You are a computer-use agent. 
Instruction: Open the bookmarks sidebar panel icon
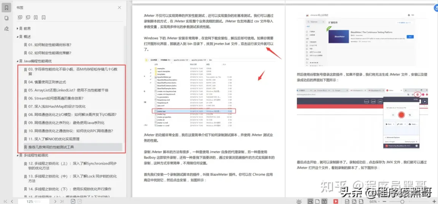pos(6,8)
